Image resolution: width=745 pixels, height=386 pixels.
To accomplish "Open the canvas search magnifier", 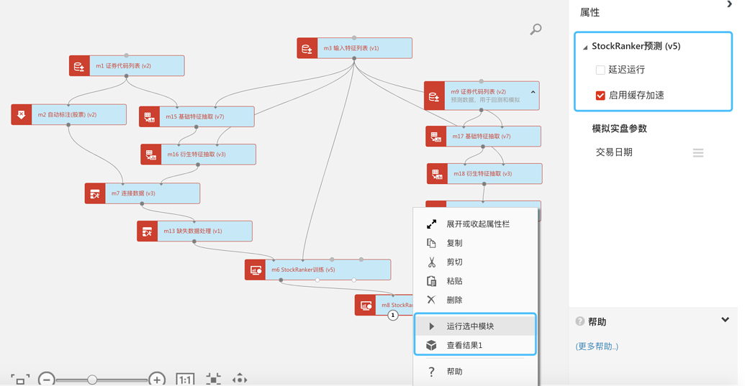I will [x=536, y=29].
